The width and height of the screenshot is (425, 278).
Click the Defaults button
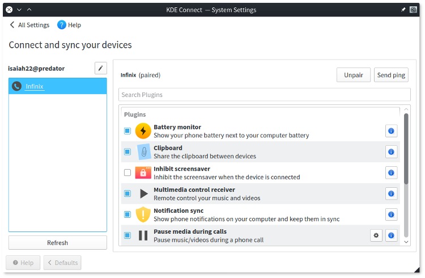coord(62,263)
